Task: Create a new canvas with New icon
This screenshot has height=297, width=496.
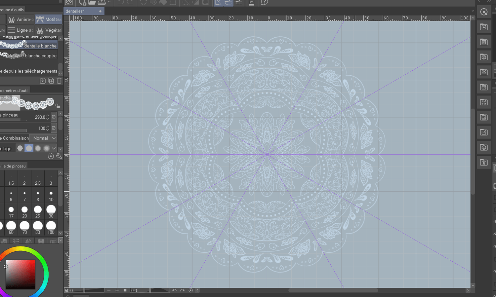Action: [x=83, y=2]
